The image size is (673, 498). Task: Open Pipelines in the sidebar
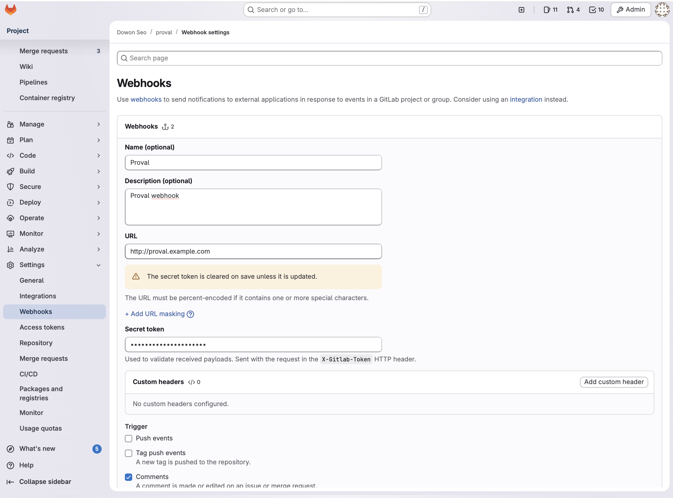pos(54,82)
